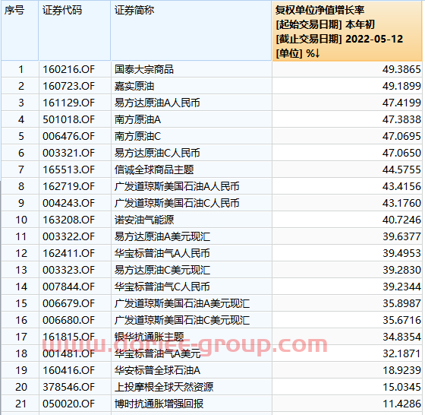The width and height of the screenshot is (425, 415).
Task: Select 广发道琼斯美国石油A人民币 row
Action: coord(212,186)
